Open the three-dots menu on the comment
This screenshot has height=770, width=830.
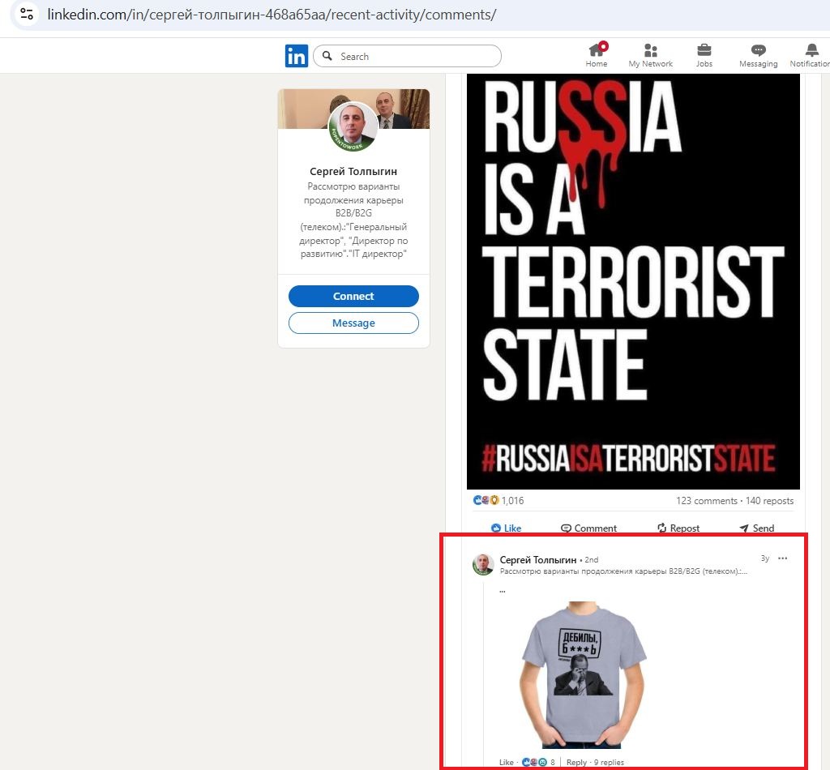click(x=782, y=558)
